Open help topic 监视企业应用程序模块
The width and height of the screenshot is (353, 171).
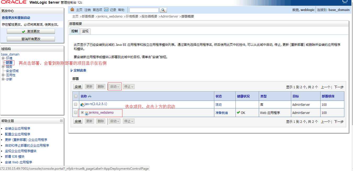(x=21, y=151)
